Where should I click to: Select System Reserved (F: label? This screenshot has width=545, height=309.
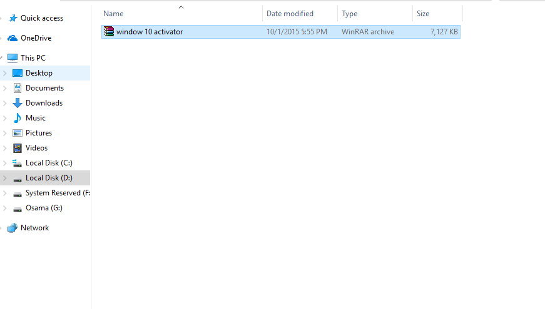[58, 193]
